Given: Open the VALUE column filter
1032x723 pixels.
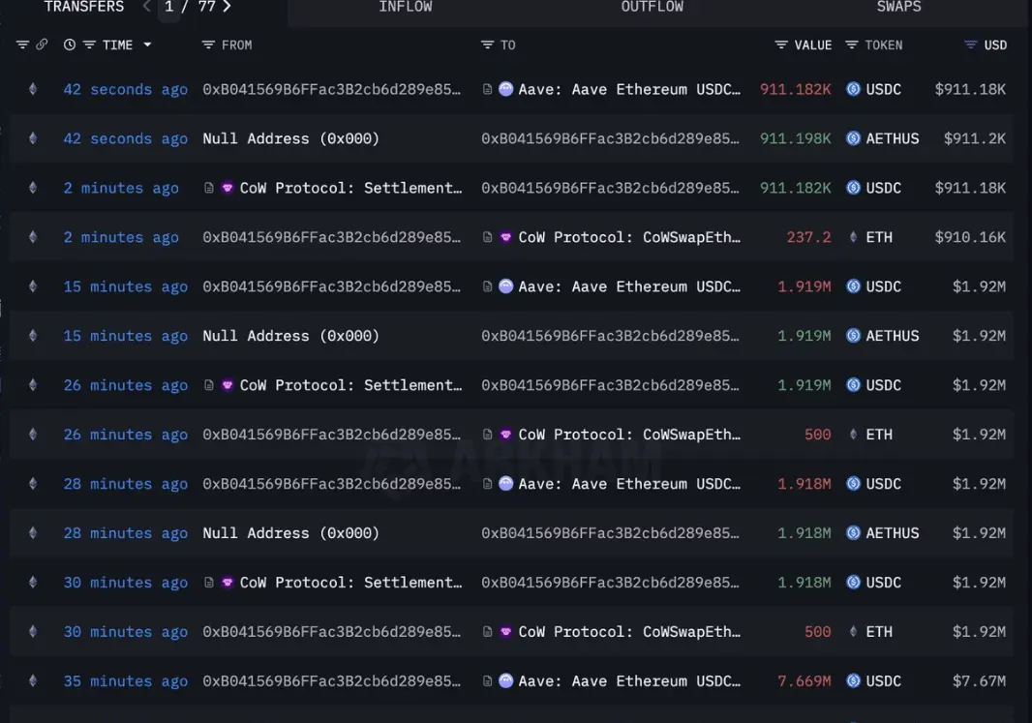Looking at the screenshot, I should point(781,45).
